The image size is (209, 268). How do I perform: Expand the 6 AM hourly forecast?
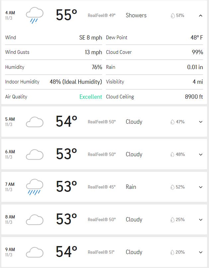[201, 155]
